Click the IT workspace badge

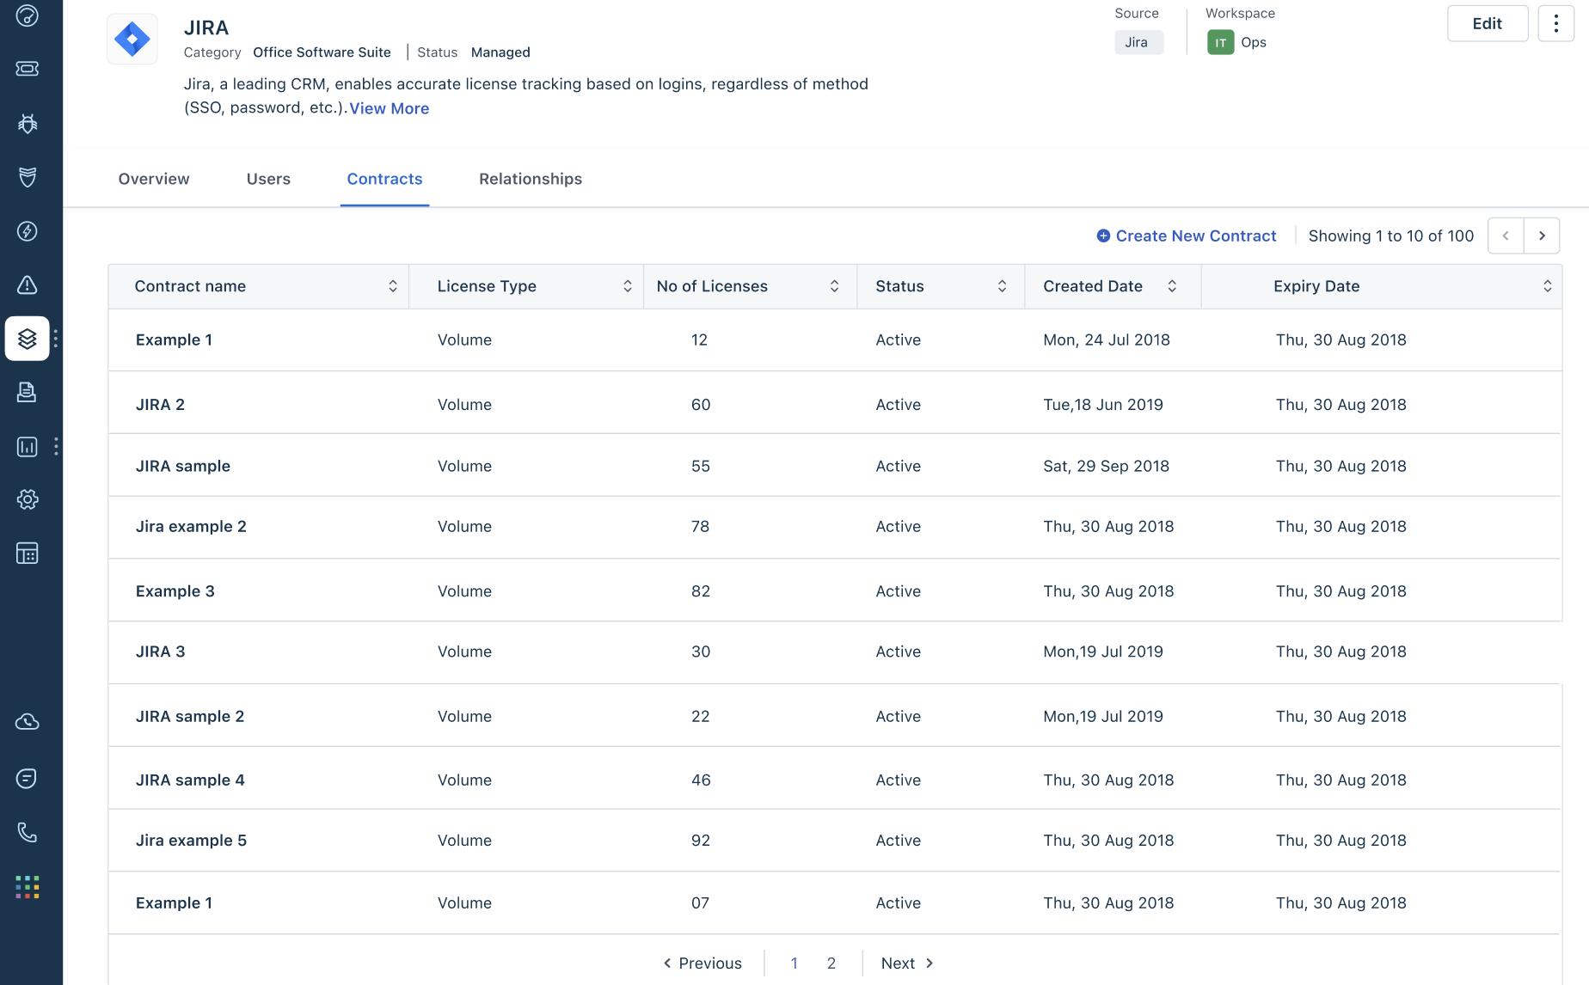tap(1220, 42)
